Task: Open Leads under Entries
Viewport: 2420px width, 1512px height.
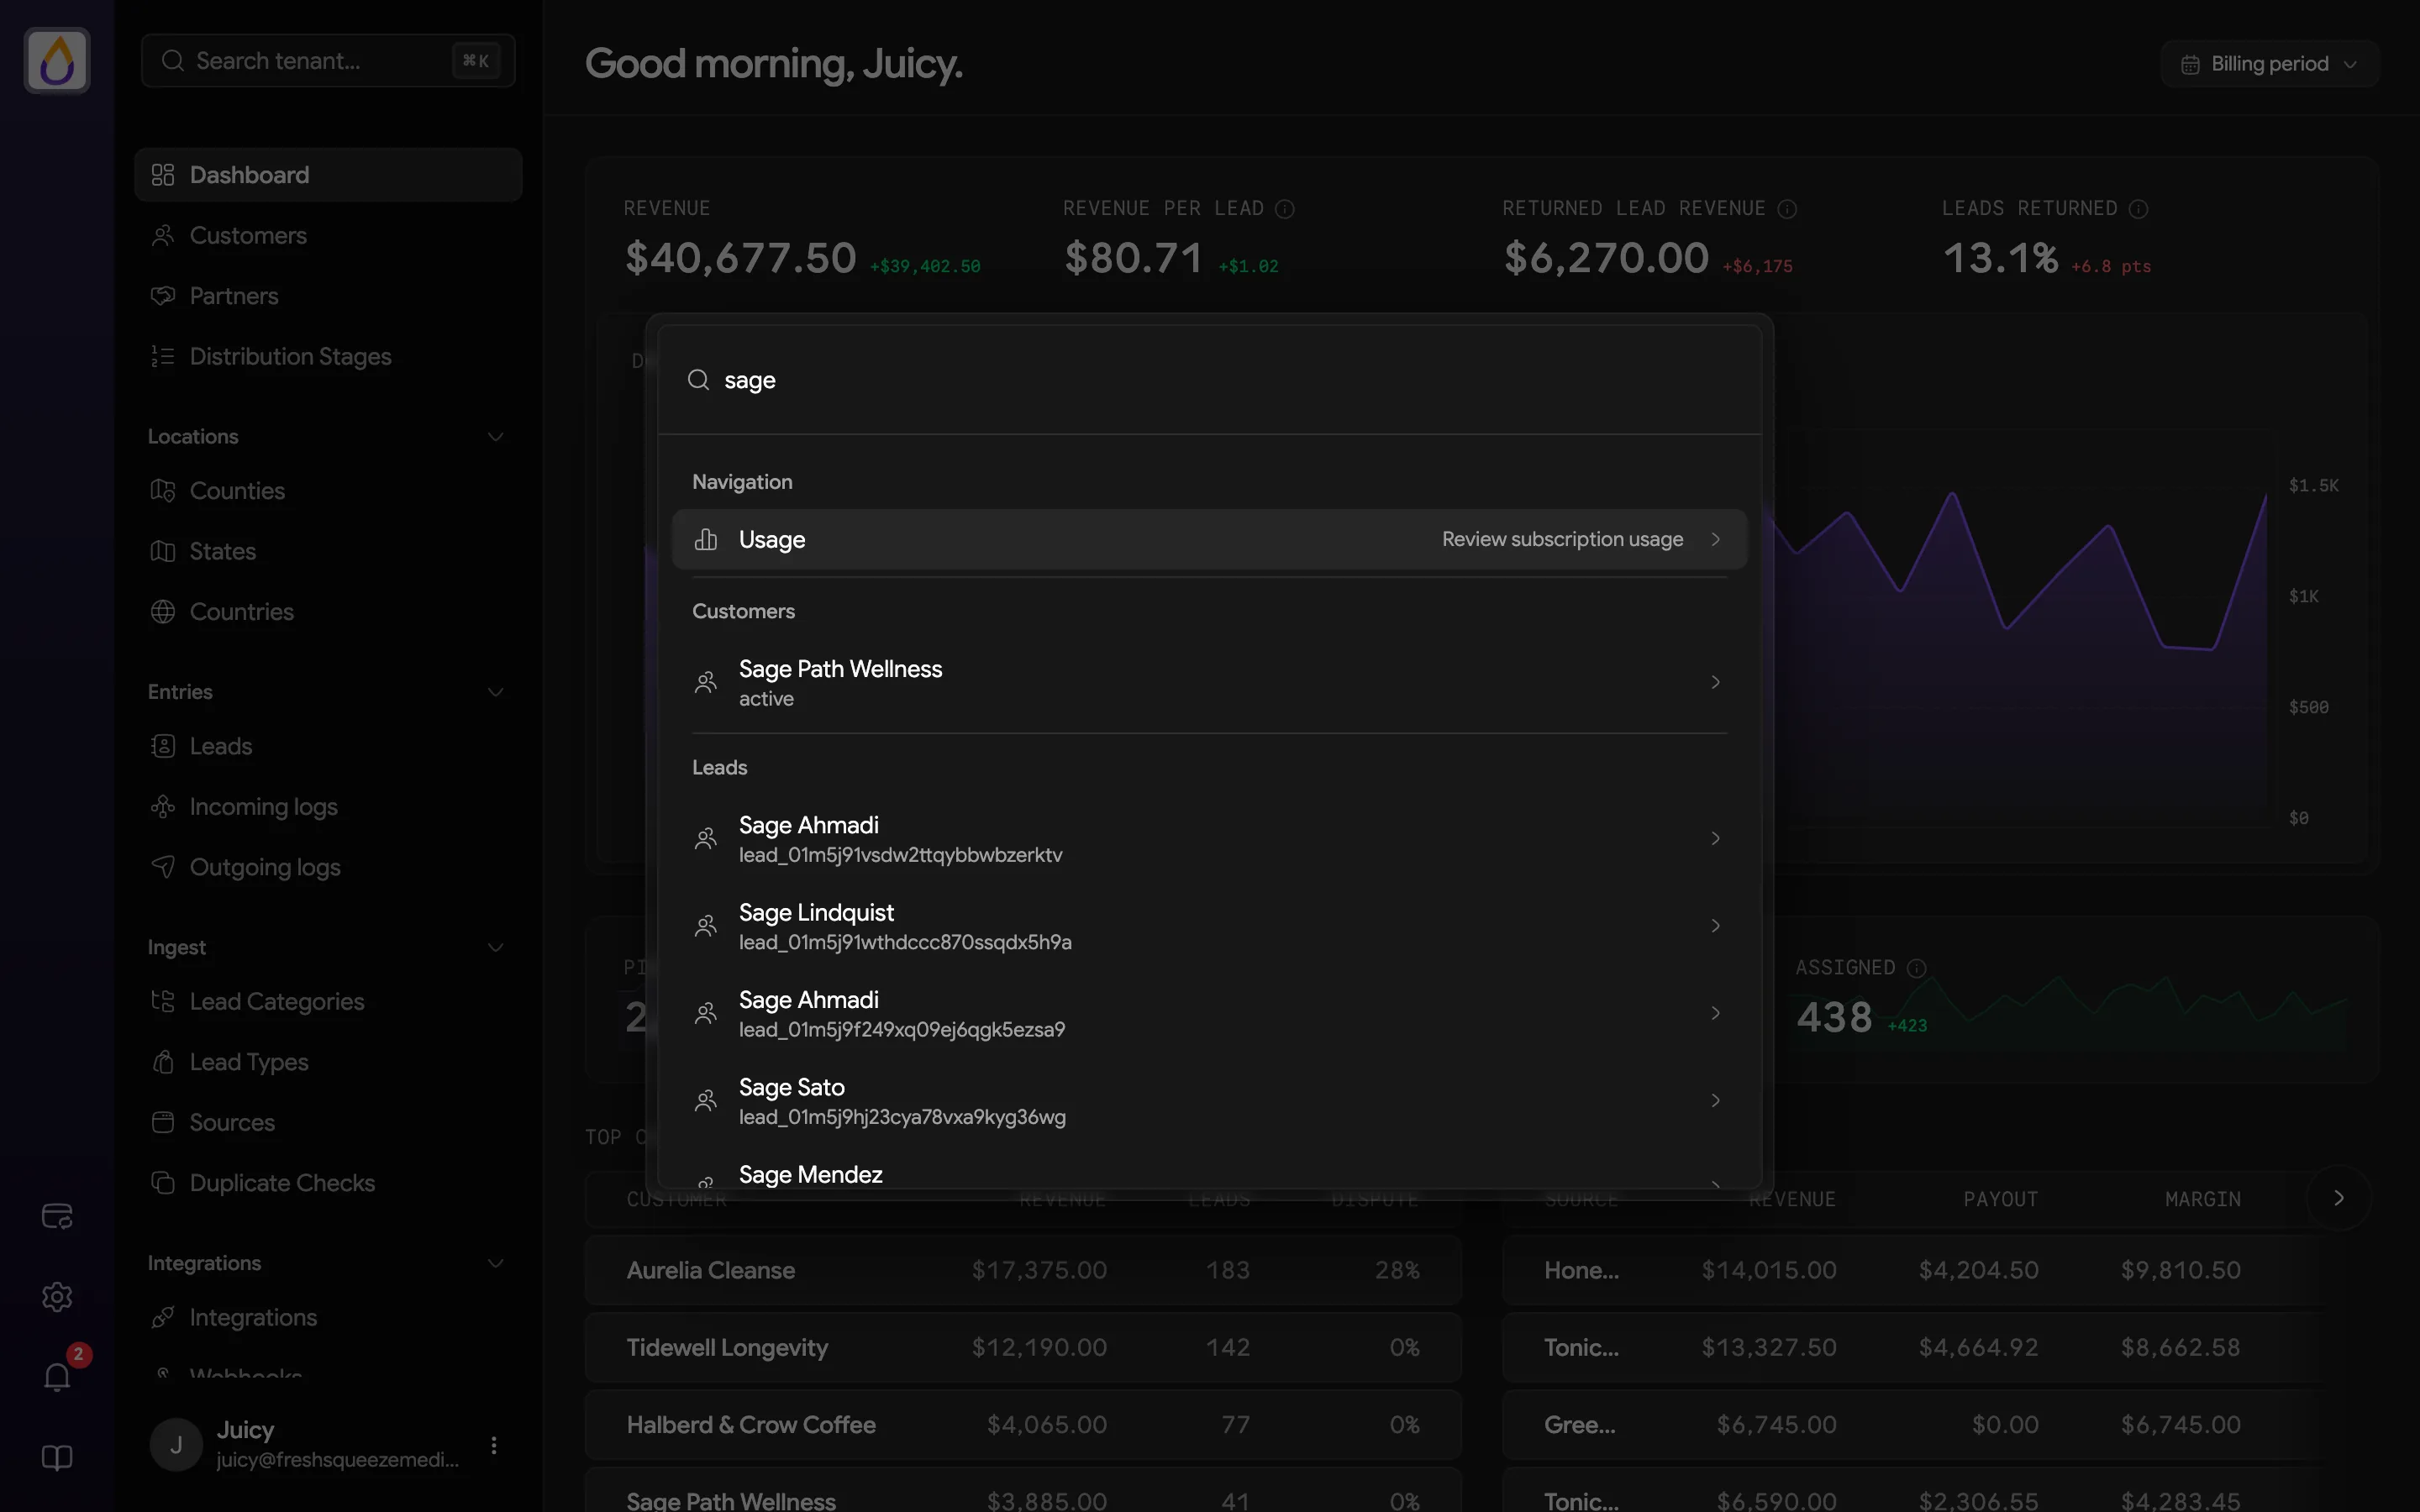Action: pyautogui.click(x=328, y=747)
